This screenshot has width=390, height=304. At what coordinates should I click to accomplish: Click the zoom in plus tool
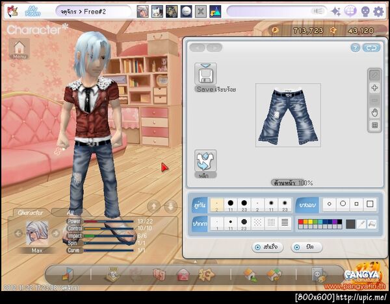click(374, 88)
